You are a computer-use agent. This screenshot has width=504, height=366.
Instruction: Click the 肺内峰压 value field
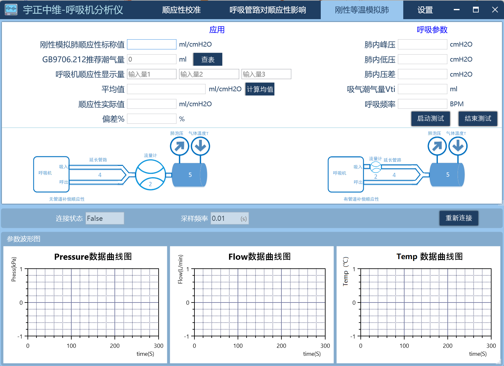coord(422,44)
